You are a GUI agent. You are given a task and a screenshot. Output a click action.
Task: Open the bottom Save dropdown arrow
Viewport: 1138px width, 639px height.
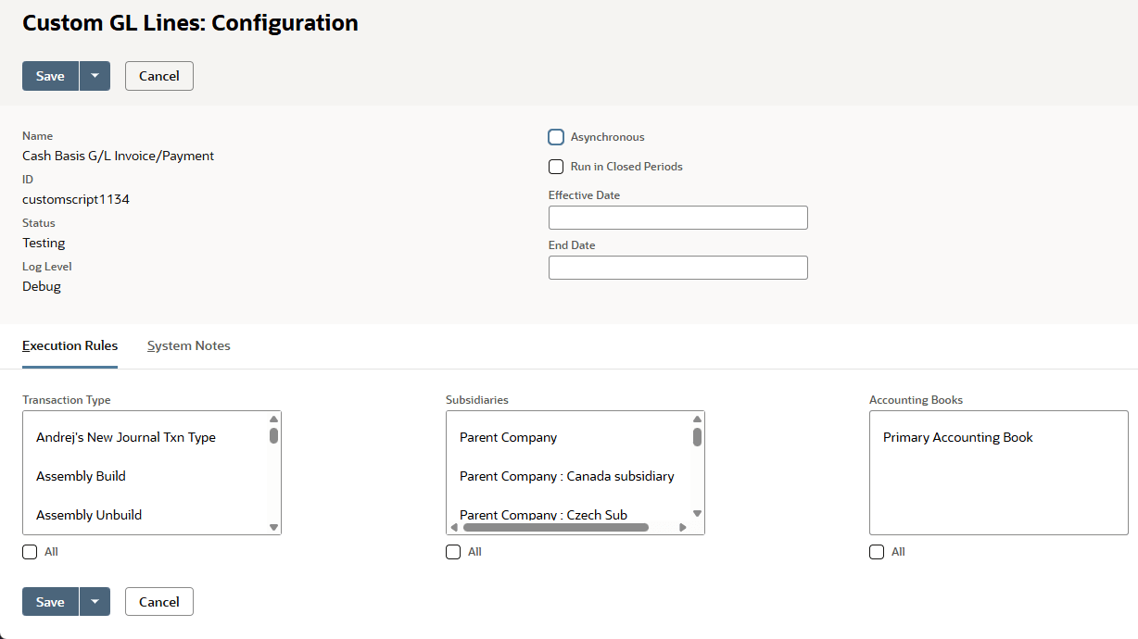coord(95,602)
